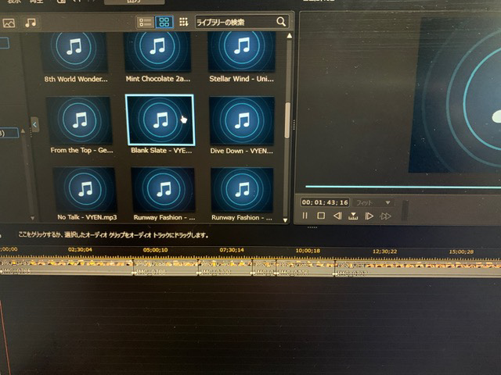Step to previous frame

click(337, 216)
